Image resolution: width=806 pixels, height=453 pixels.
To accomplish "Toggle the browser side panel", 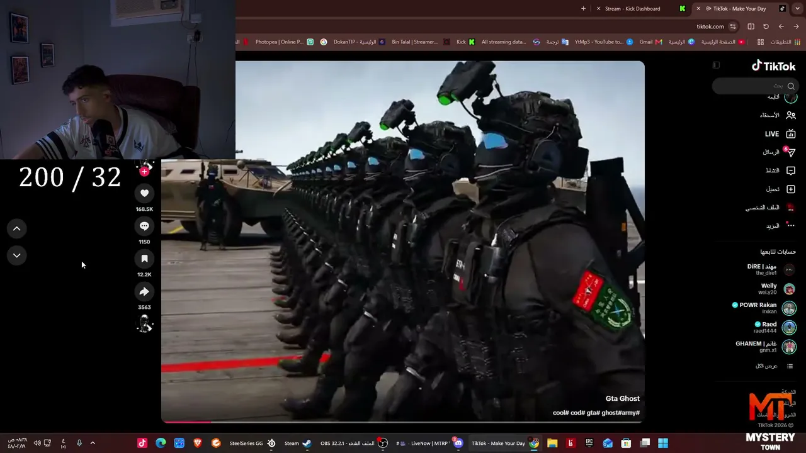I will 751,26.
